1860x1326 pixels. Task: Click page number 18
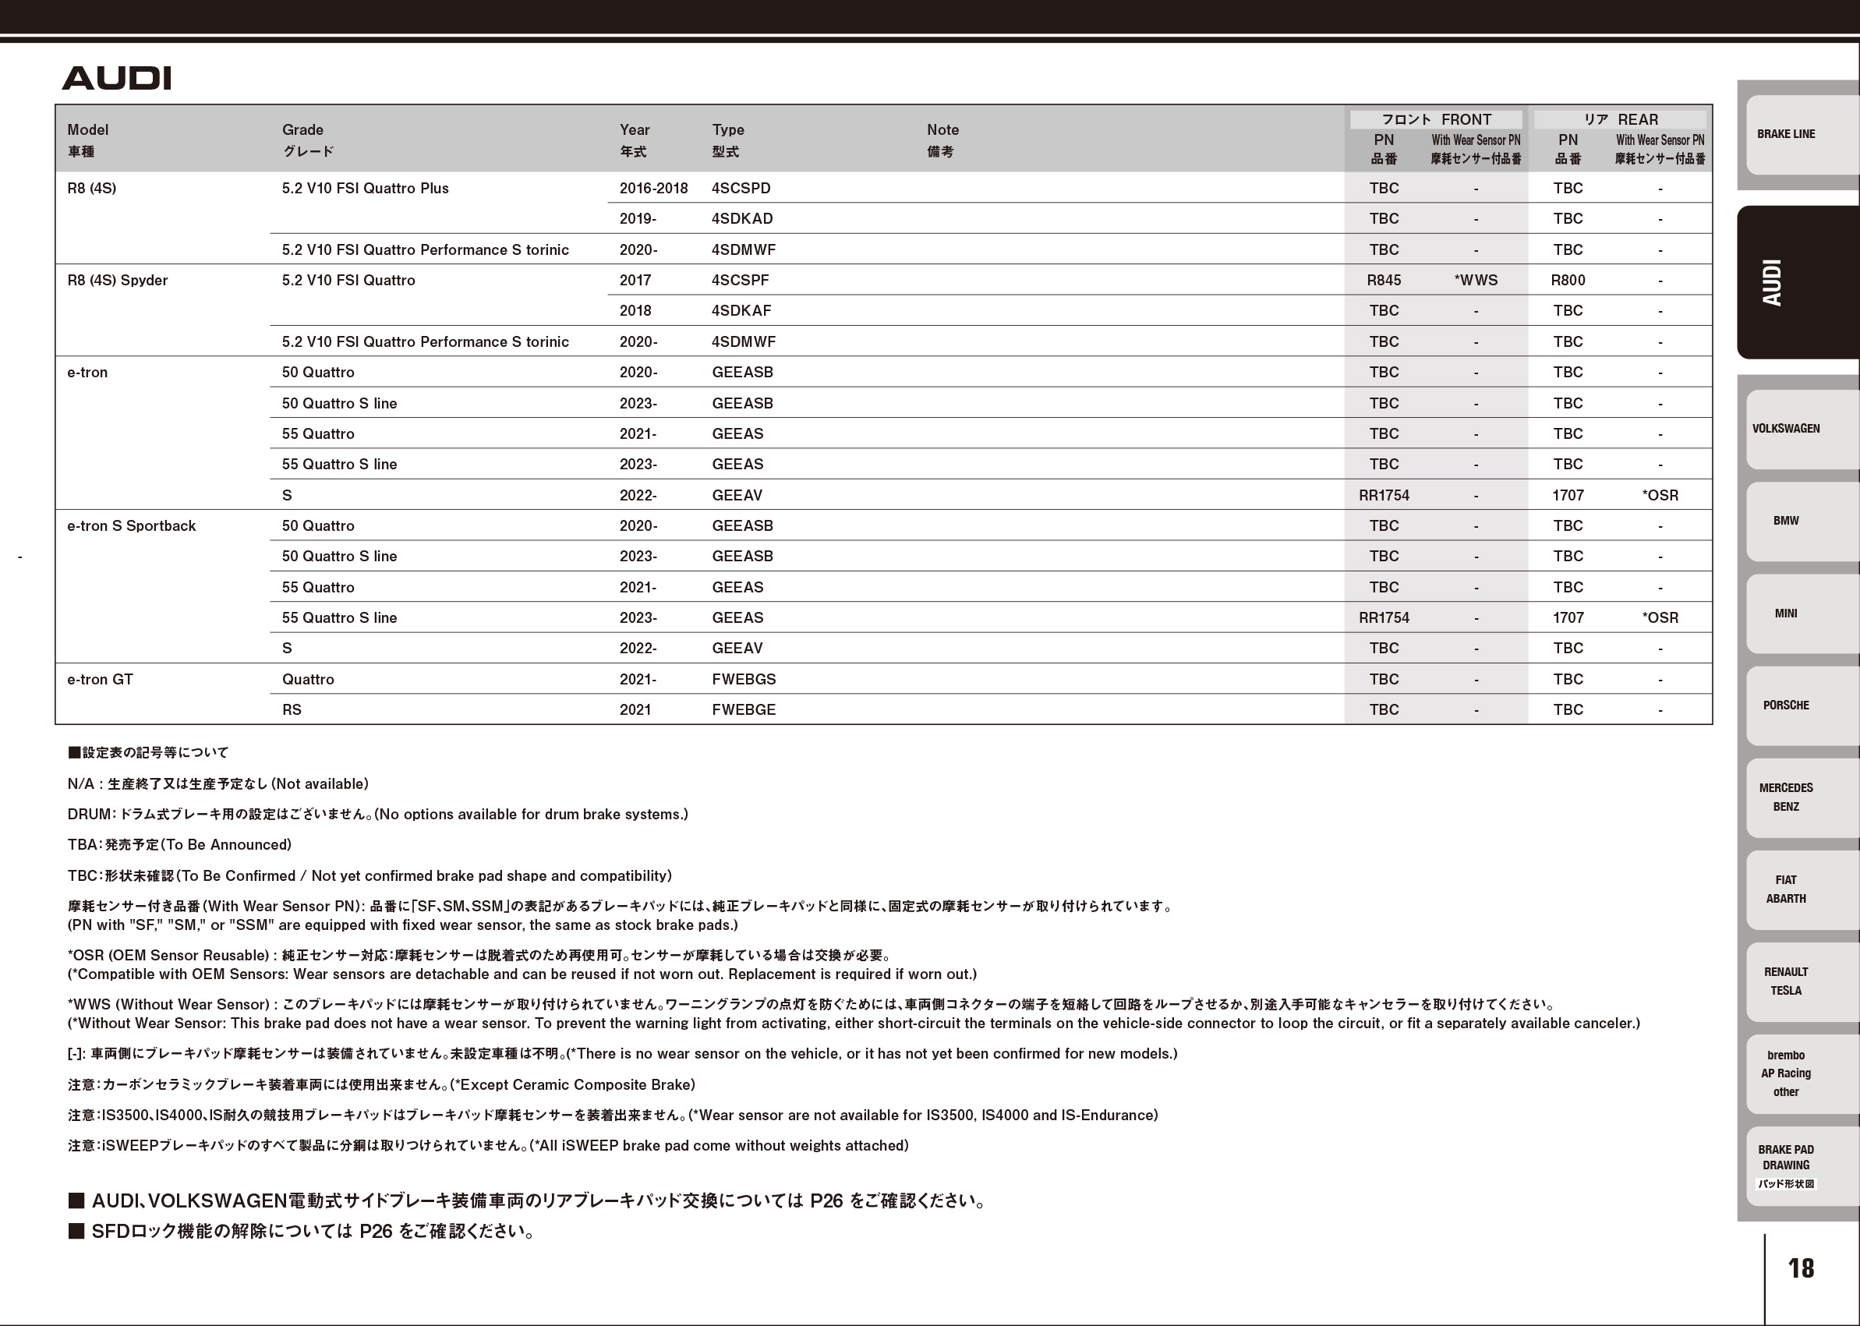point(1802,1268)
